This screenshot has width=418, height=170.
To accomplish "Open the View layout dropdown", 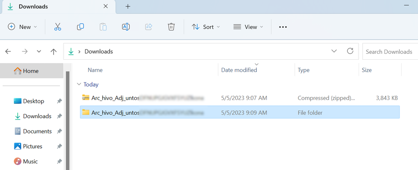I will click(248, 27).
